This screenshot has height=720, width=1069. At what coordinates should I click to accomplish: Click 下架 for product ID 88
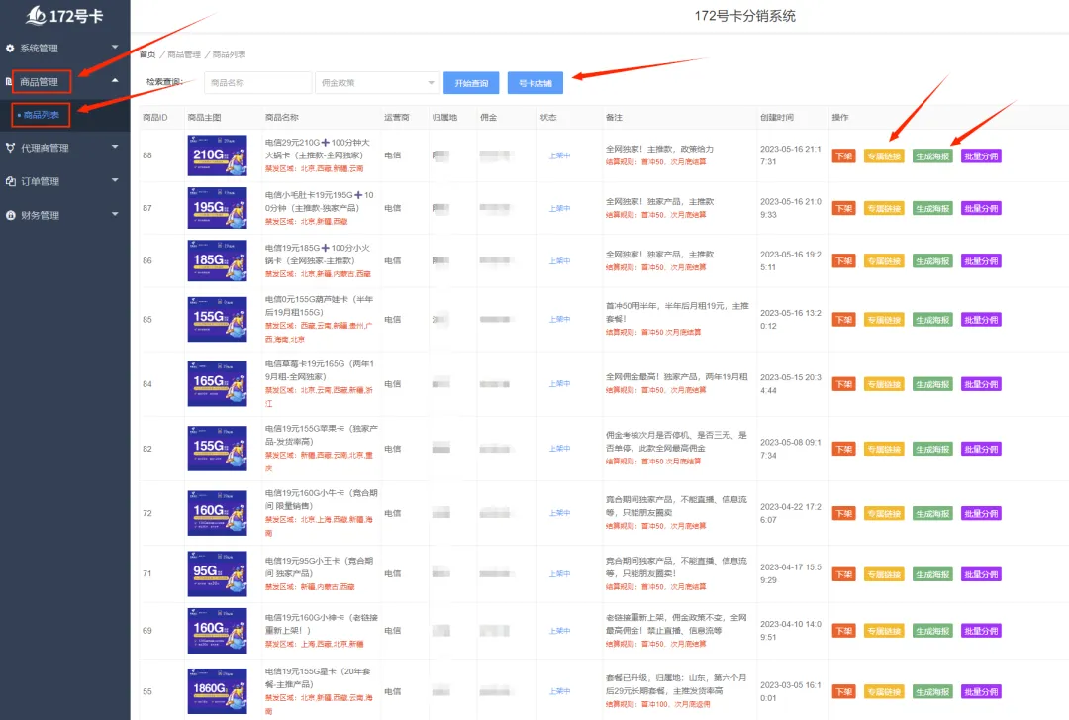[x=843, y=155]
